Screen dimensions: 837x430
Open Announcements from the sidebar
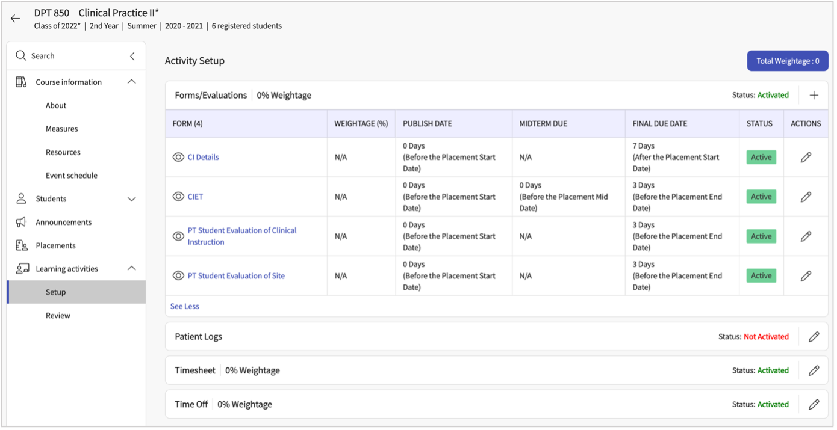tap(63, 222)
